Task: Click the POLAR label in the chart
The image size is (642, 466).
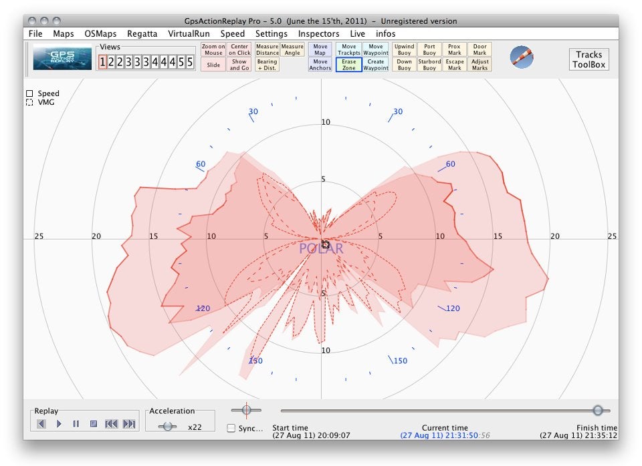Action: [321, 248]
